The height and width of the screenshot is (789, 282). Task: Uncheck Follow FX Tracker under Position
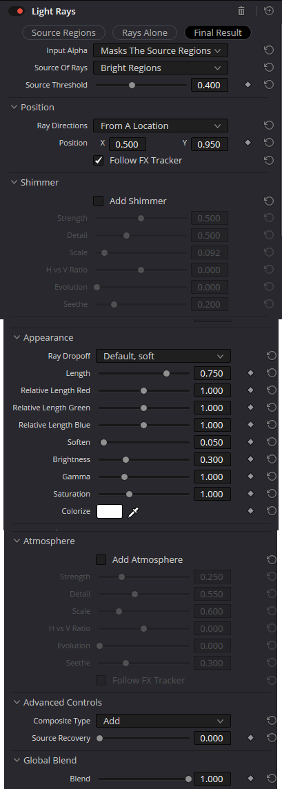tap(99, 161)
